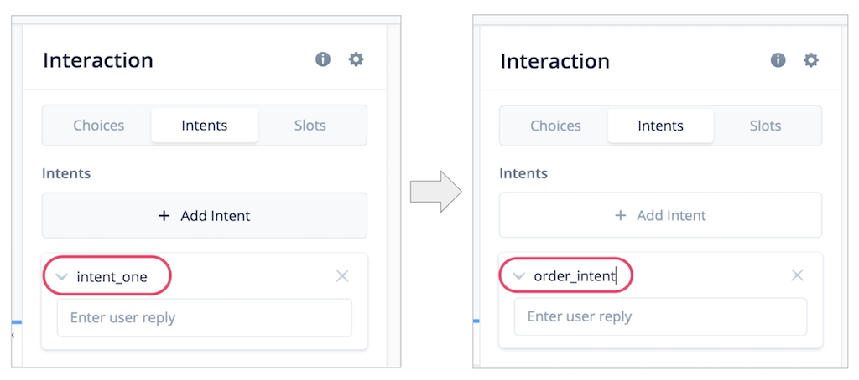
Task: Click the intent_one name field
Action: click(112, 277)
